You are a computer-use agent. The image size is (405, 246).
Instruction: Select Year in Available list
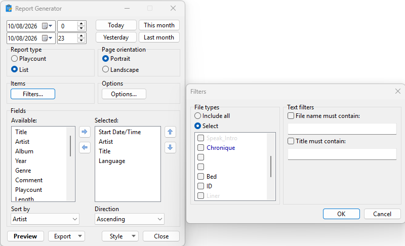[x=21, y=161]
